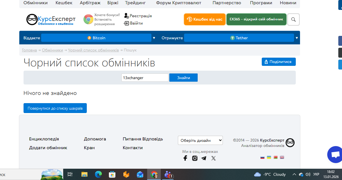Open Task View in the Windows taskbar
This screenshot has height=180, width=342.
70,175
